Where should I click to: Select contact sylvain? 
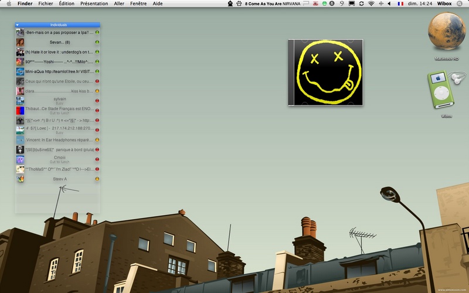coord(57,101)
